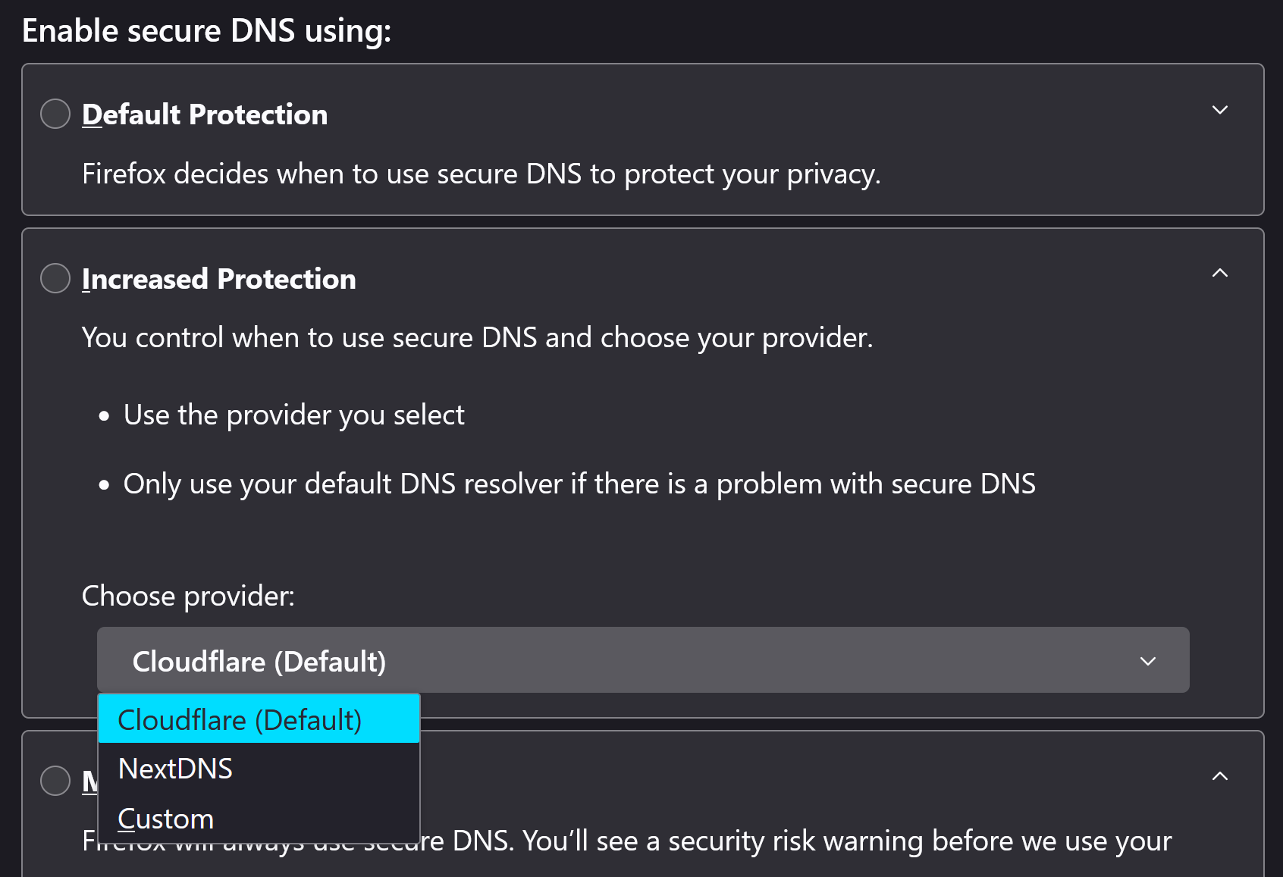Expand the Default Protection section chevron
1283x877 pixels.
(x=1219, y=111)
